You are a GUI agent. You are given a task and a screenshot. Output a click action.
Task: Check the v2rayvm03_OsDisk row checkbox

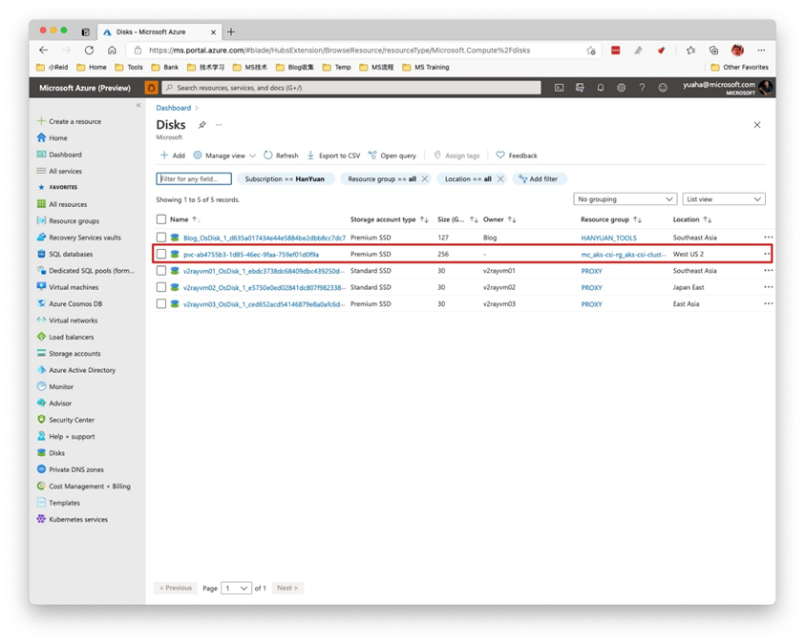(161, 303)
